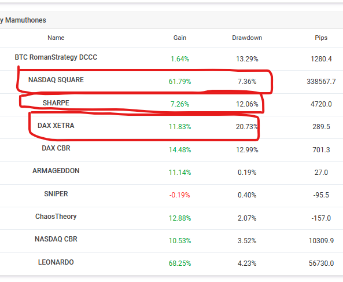Select the 12.88% gain value
343x282 pixels.
tap(180, 218)
